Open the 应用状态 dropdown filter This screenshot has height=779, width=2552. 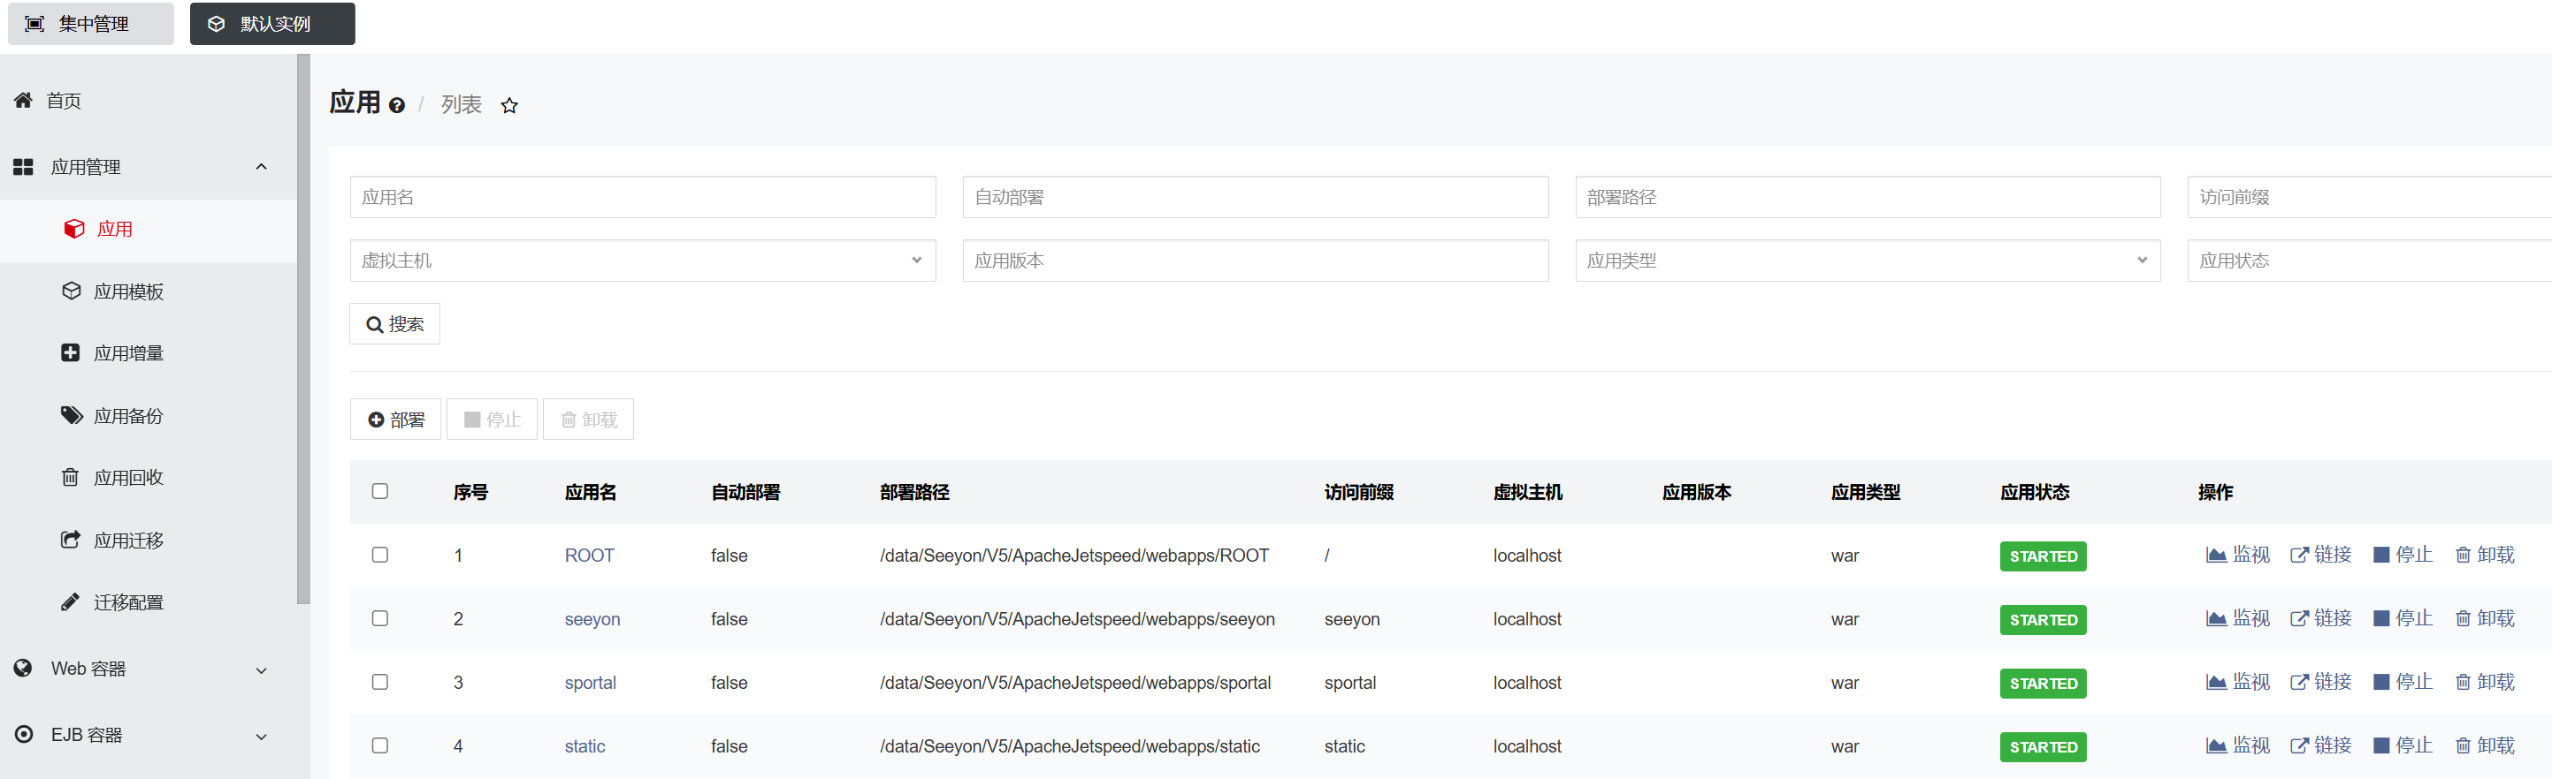(x=2370, y=261)
